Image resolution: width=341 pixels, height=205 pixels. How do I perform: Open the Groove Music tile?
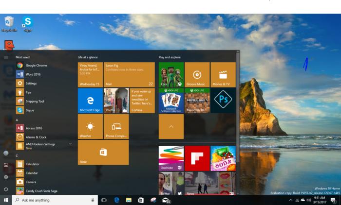click(x=197, y=75)
